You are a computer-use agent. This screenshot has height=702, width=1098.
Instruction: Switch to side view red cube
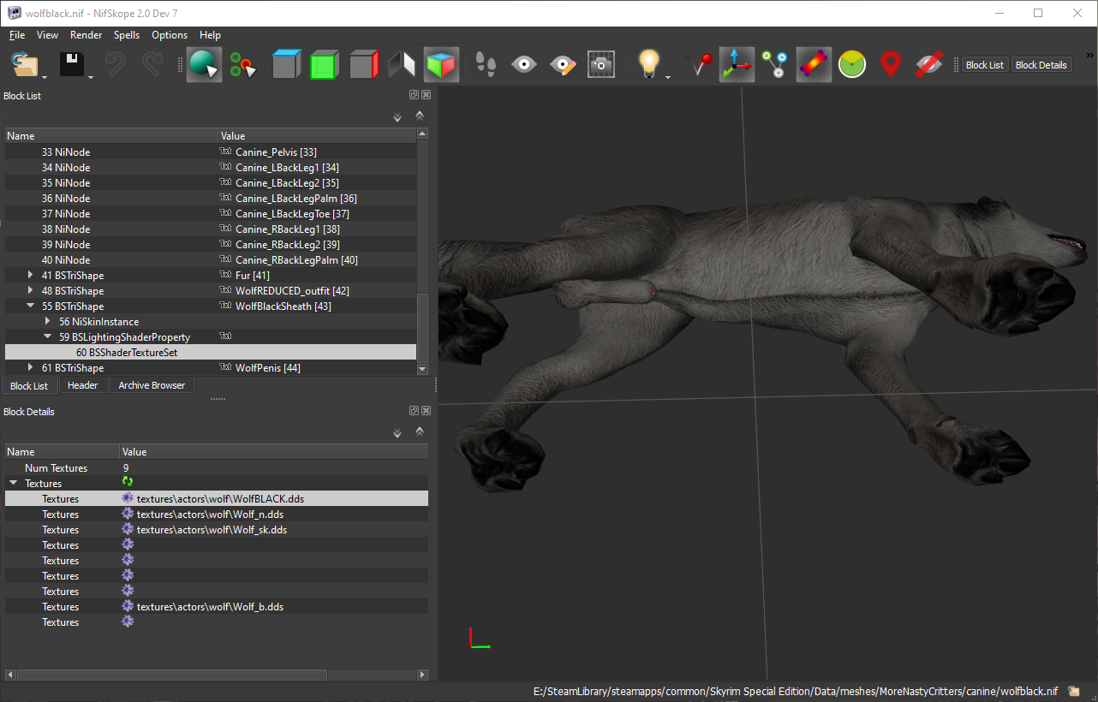pyautogui.click(x=363, y=64)
